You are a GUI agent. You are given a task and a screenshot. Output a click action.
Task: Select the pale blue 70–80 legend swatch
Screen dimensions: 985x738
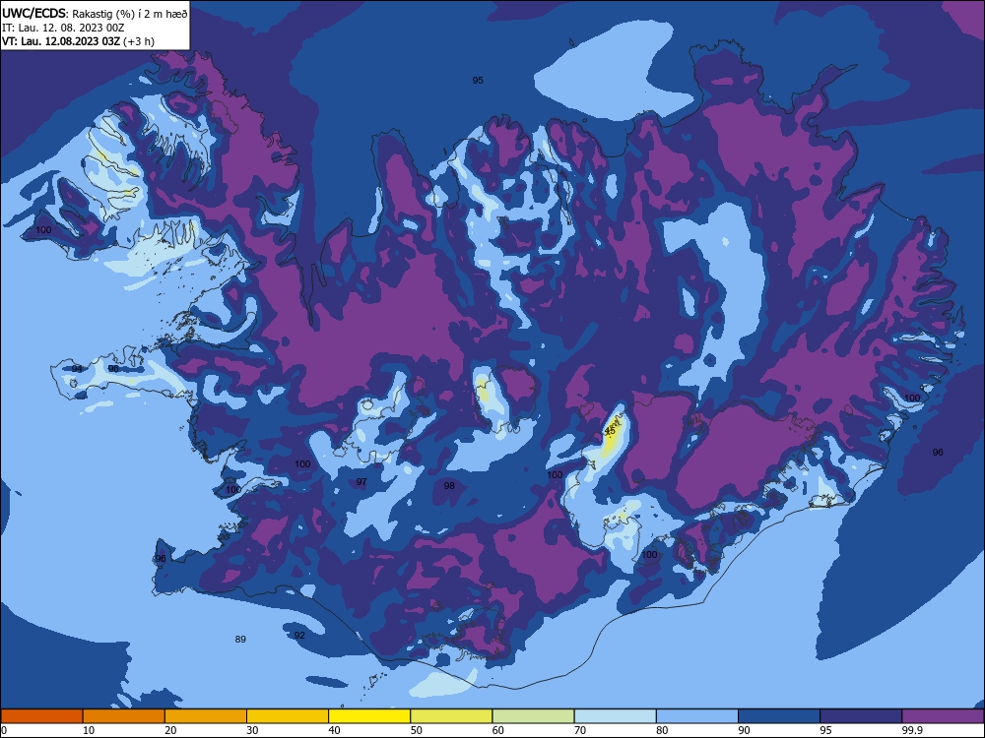coord(615,716)
